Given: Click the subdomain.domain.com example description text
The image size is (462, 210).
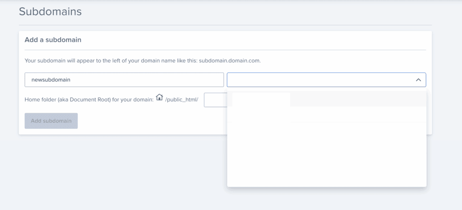Looking at the screenshot, I should click(143, 61).
